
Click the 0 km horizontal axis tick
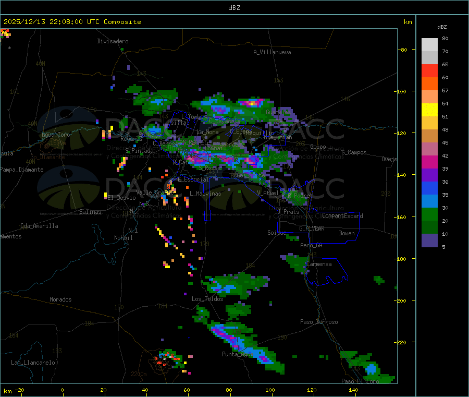click(x=62, y=390)
